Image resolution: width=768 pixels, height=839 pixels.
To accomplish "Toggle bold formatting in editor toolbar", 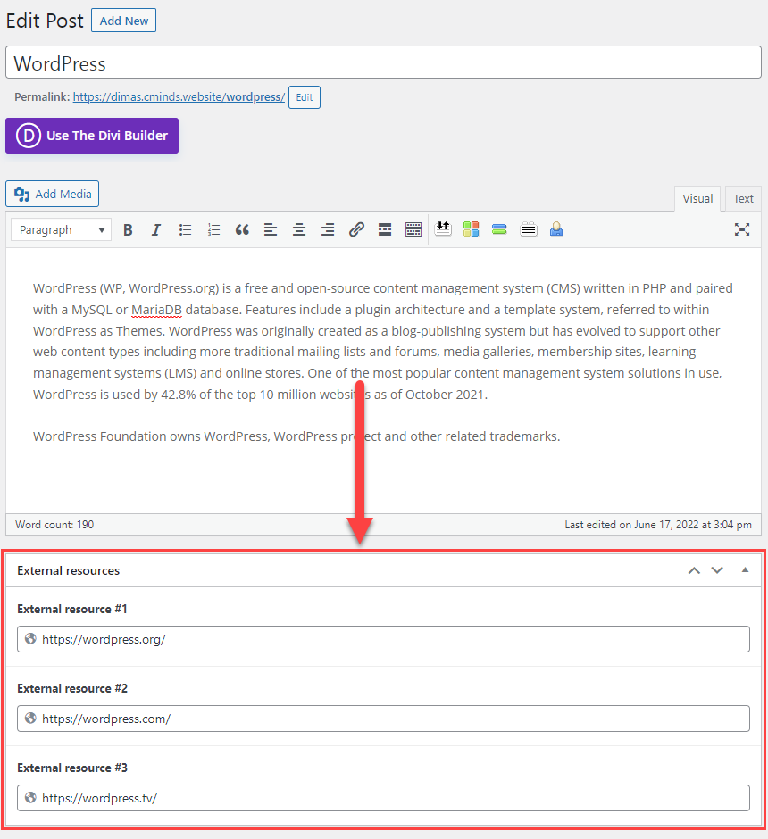I will tap(128, 230).
